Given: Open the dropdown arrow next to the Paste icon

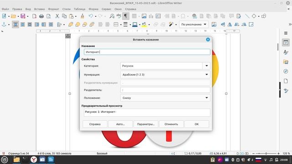Looking at the screenshot, I should pos(76,16).
